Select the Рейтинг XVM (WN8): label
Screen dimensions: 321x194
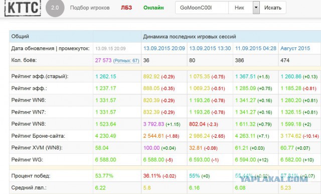coord(37,148)
